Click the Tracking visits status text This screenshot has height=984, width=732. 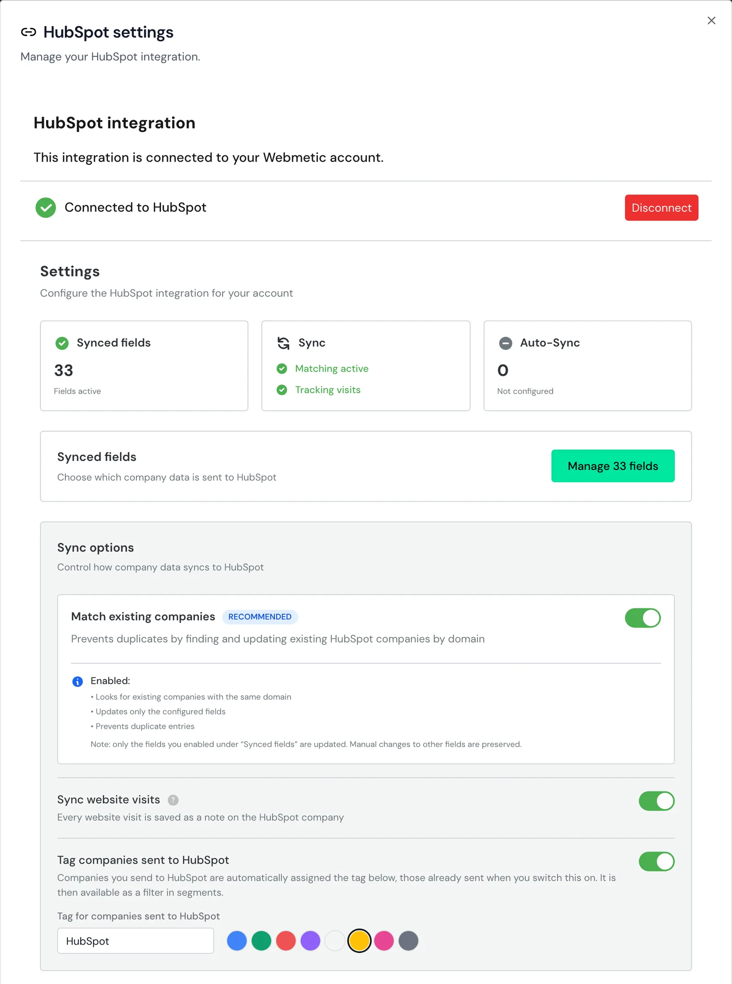pos(328,390)
